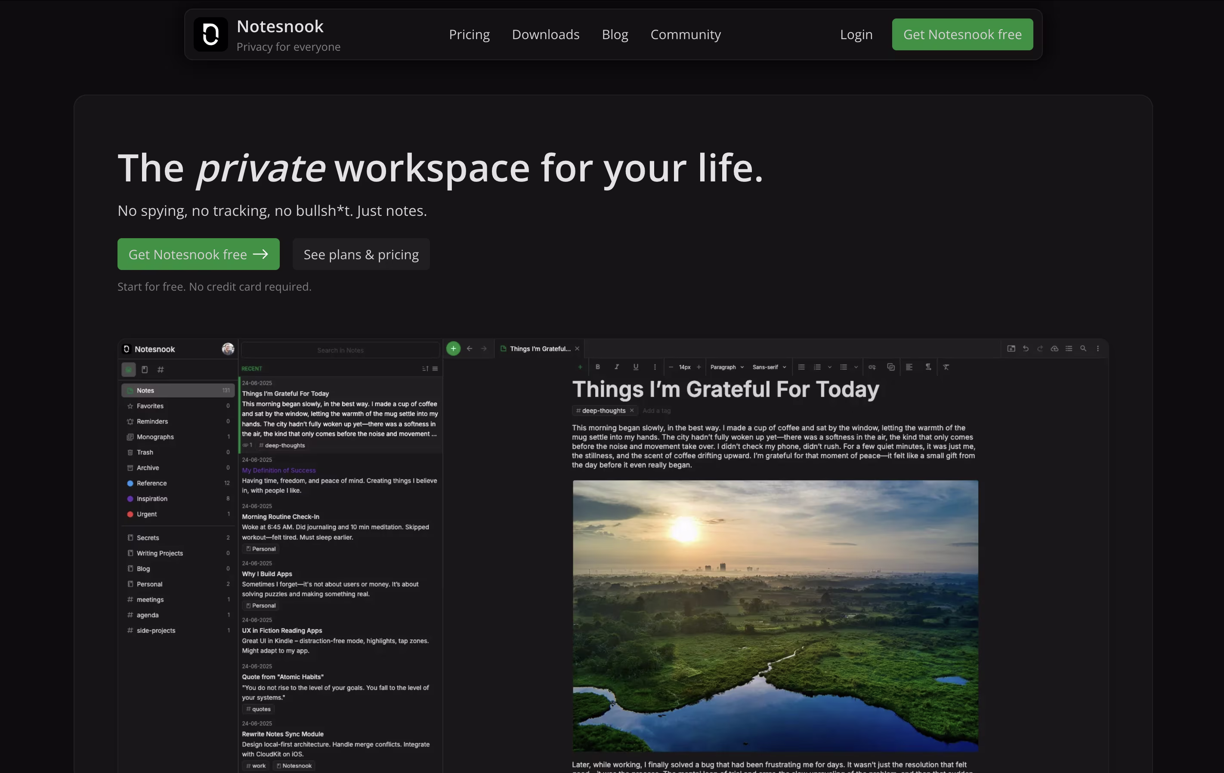Screen dimensions: 1224x773
Task: Open See plans & pricing
Action: [361, 254]
